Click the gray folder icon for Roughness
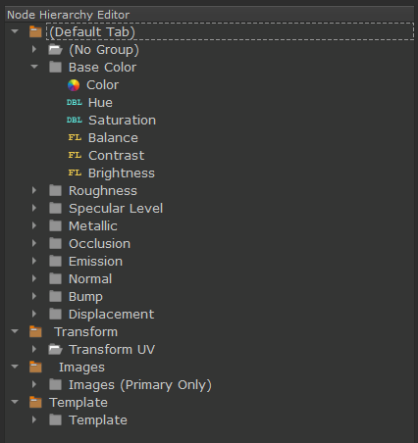 [x=55, y=191]
